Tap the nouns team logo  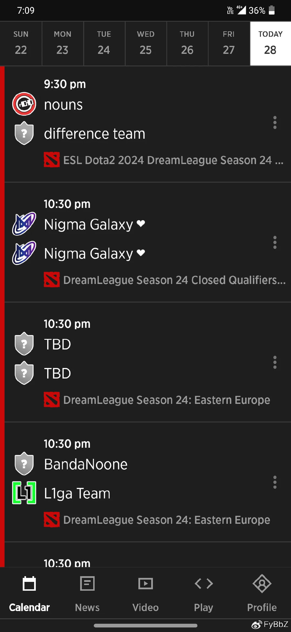pyautogui.click(x=24, y=104)
